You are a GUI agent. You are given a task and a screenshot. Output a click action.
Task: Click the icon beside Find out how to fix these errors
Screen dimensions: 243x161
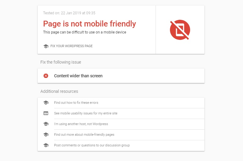46,103
